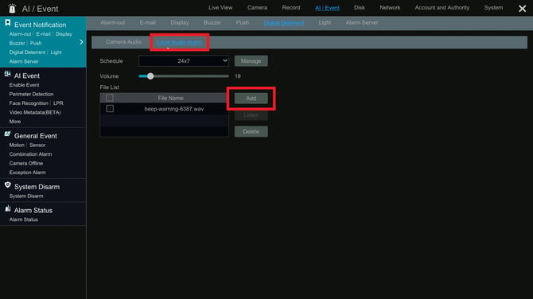Click the Manage schedule button
The height and width of the screenshot is (299, 533).
tap(251, 60)
